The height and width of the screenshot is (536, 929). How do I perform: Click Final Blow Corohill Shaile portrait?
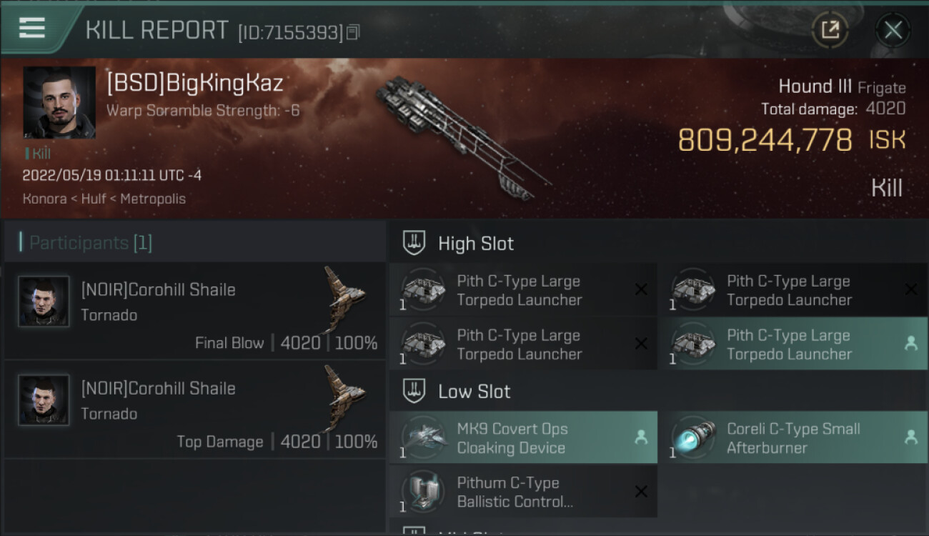(x=44, y=302)
